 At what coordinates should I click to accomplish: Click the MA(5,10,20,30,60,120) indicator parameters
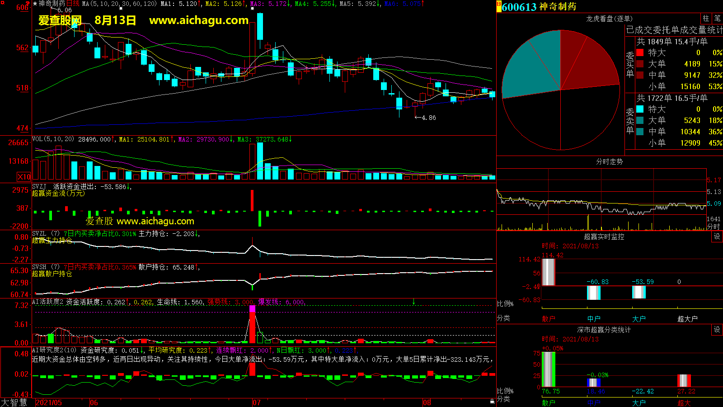pos(119,4)
